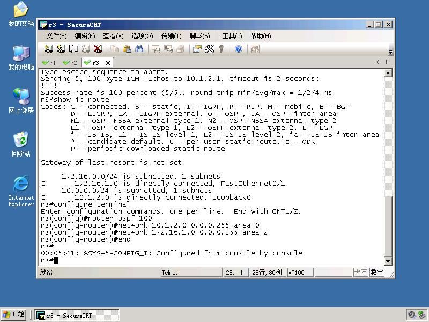
Task: Click the Disconnect red X icon
Action: [x=98, y=49]
